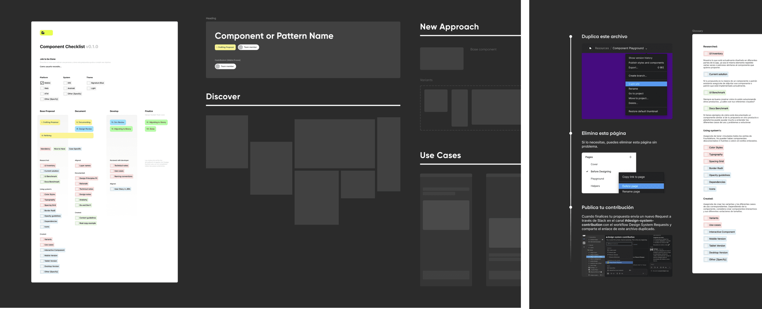Viewport: 762px width, 309px height.
Task: Select Copy link to page option
Action: pyautogui.click(x=633, y=177)
